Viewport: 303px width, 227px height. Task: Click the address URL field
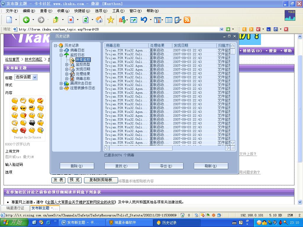pos(118,29)
